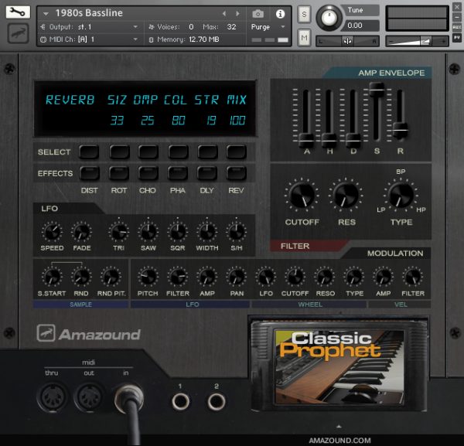The width and height of the screenshot is (464, 446).
Task: Click the Max voices value 32
Action: [231, 27]
